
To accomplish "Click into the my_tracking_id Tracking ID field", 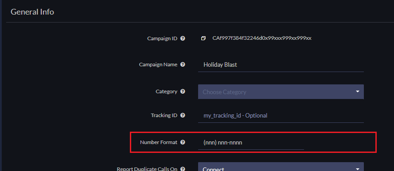I will 281,116.
